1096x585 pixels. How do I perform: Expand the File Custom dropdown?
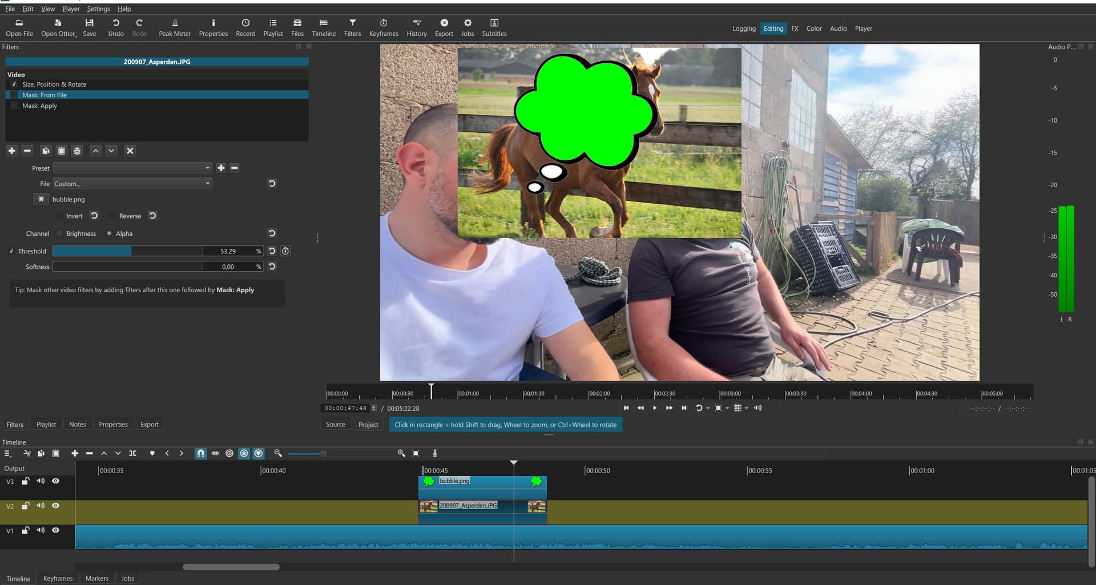pyautogui.click(x=132, y=184)
